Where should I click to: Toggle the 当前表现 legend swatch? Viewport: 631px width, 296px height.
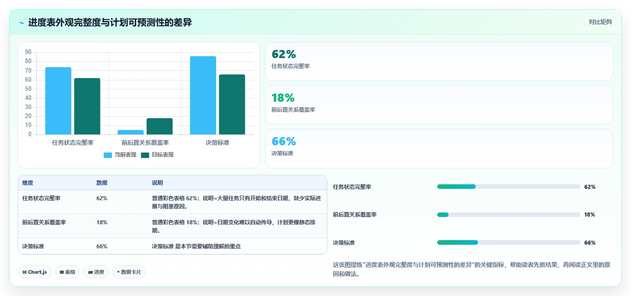click(x=108, y=155)
